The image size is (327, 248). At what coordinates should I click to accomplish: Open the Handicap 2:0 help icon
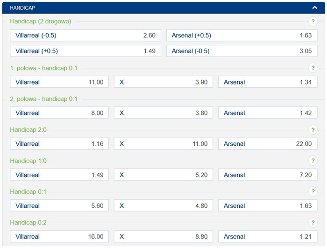point(313,130)
